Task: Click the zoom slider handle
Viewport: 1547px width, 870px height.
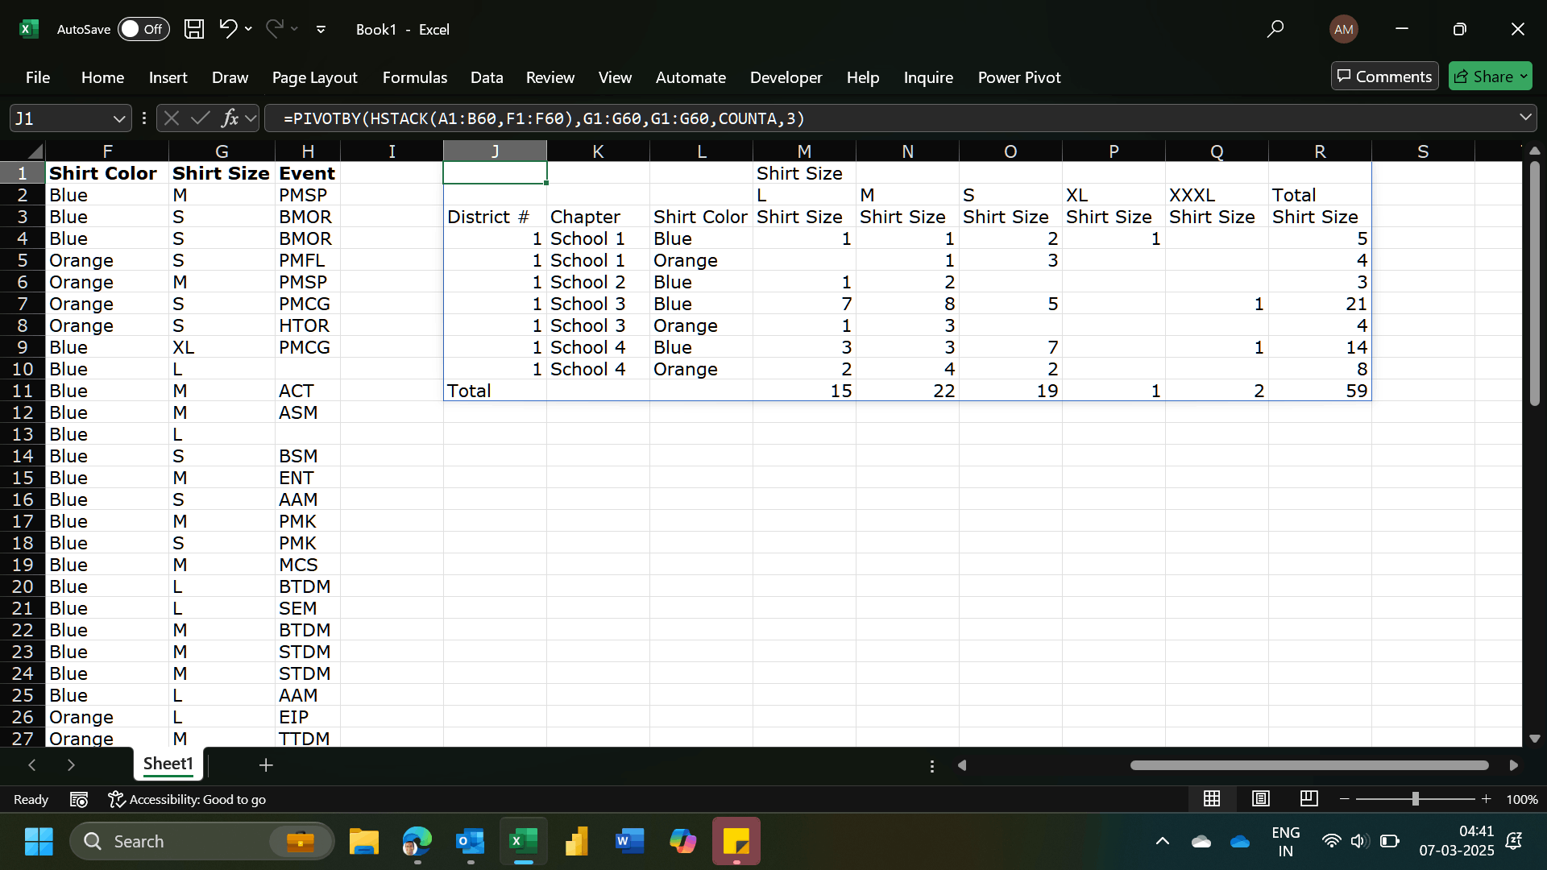Action: pos(1415,799)
